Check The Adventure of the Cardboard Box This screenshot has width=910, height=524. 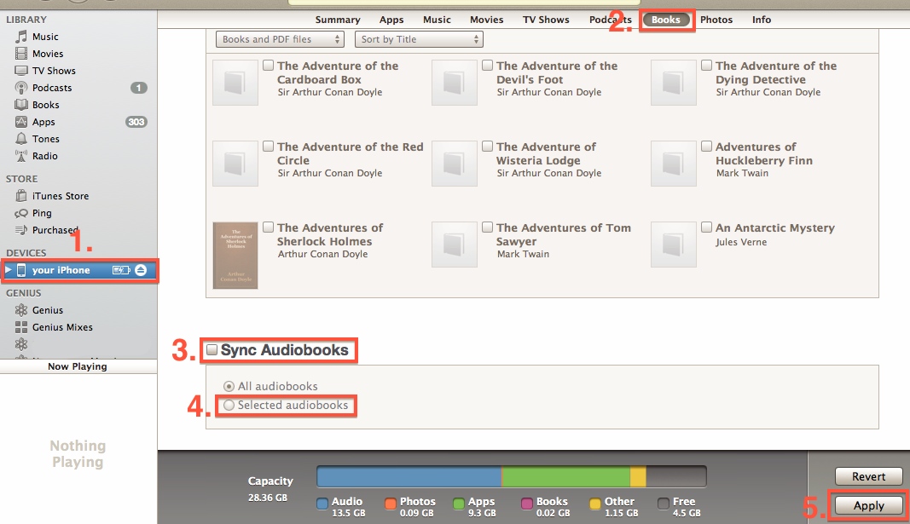pos(268,65)
